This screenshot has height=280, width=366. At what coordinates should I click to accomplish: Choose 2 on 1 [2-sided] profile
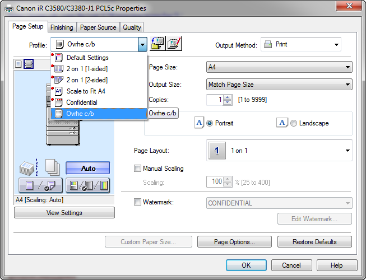click(99, 80)
